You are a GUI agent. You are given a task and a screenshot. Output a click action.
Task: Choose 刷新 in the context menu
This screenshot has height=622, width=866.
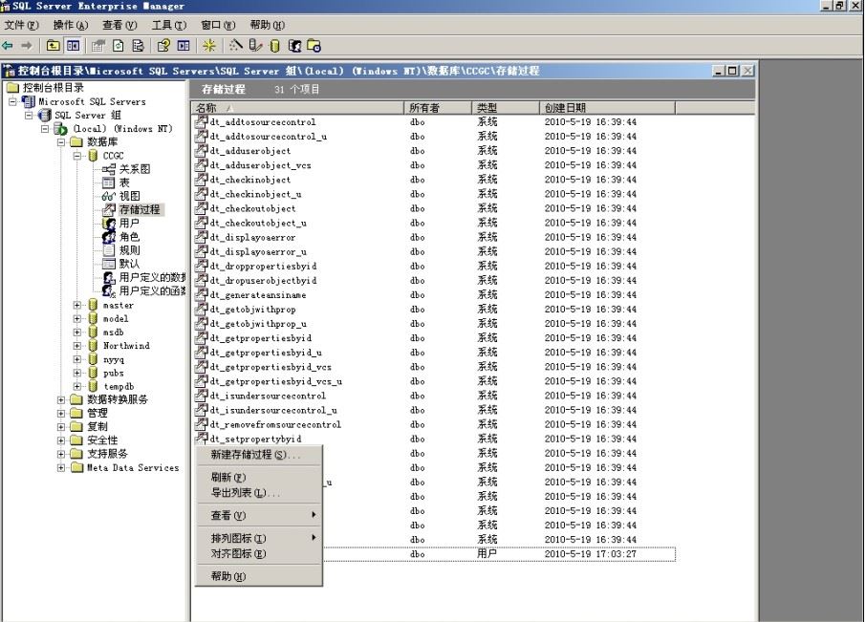[x=258, y=478]
